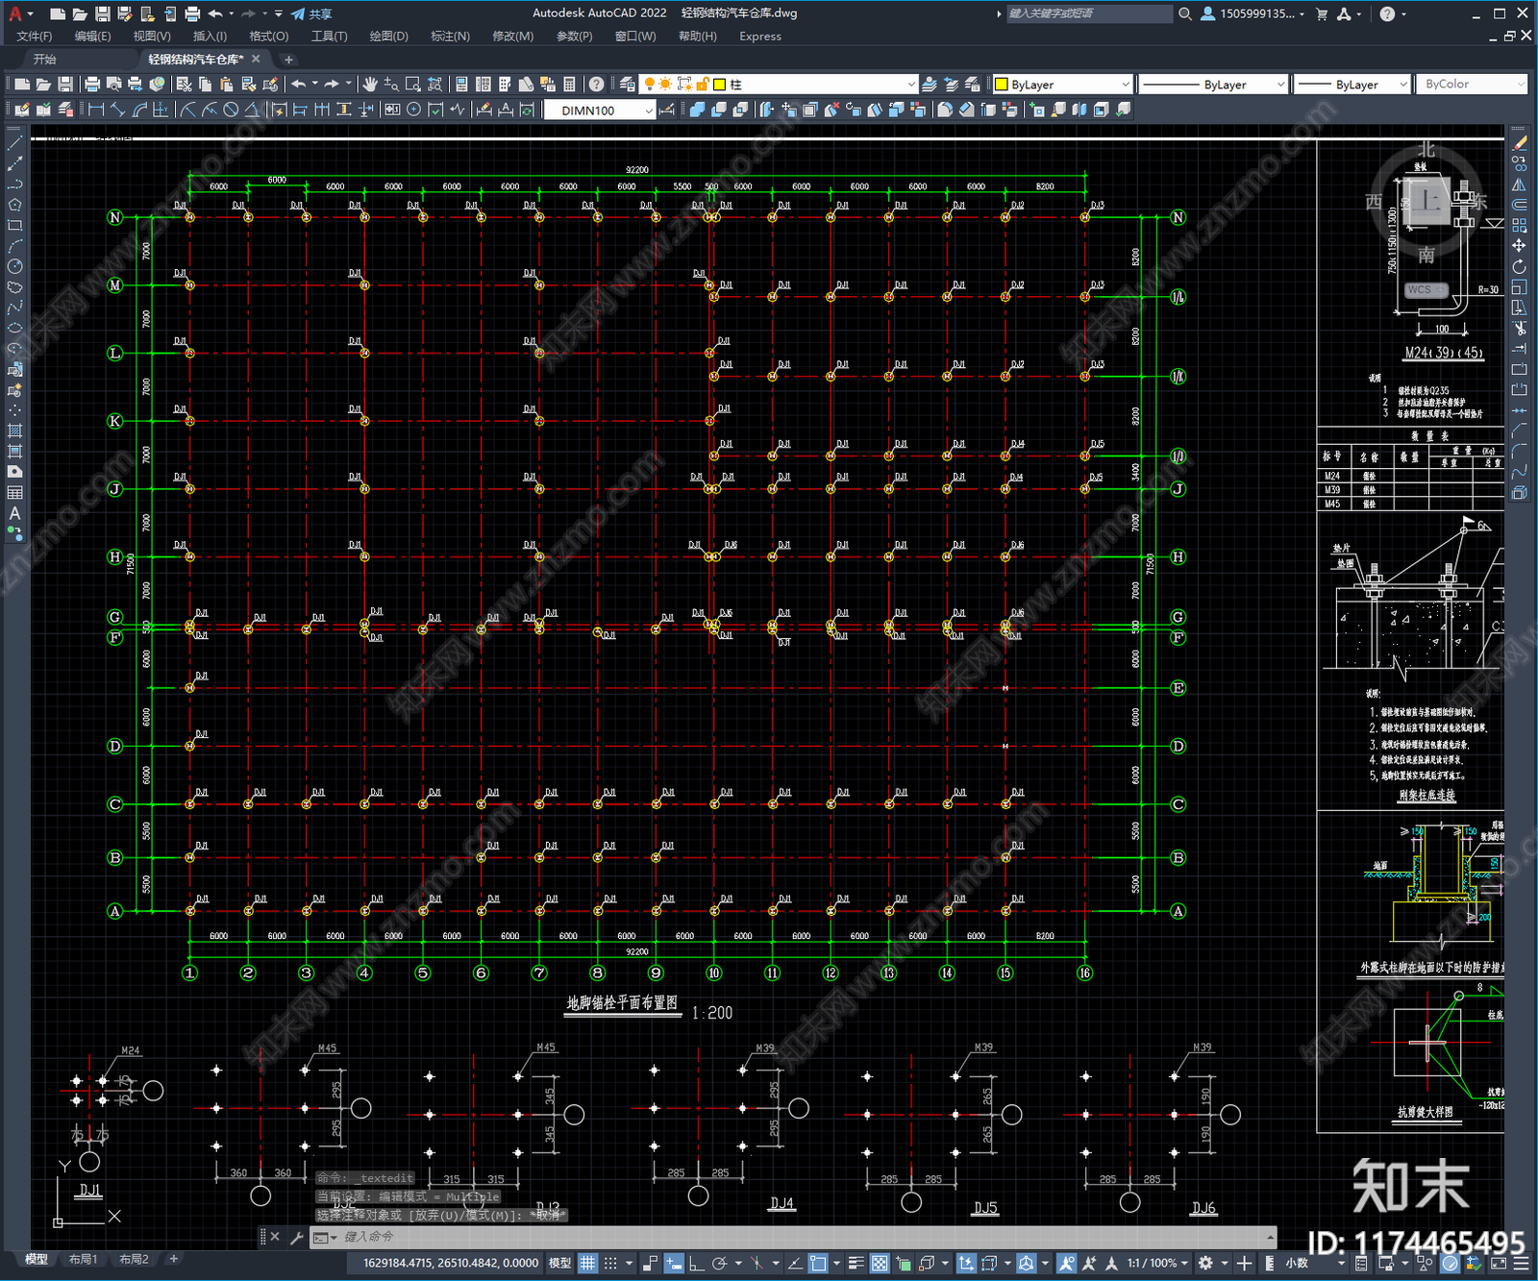Open the ByLayer color dropdown
The height and width of the screenshot is (1281, 1538).
pos(1062,85)
